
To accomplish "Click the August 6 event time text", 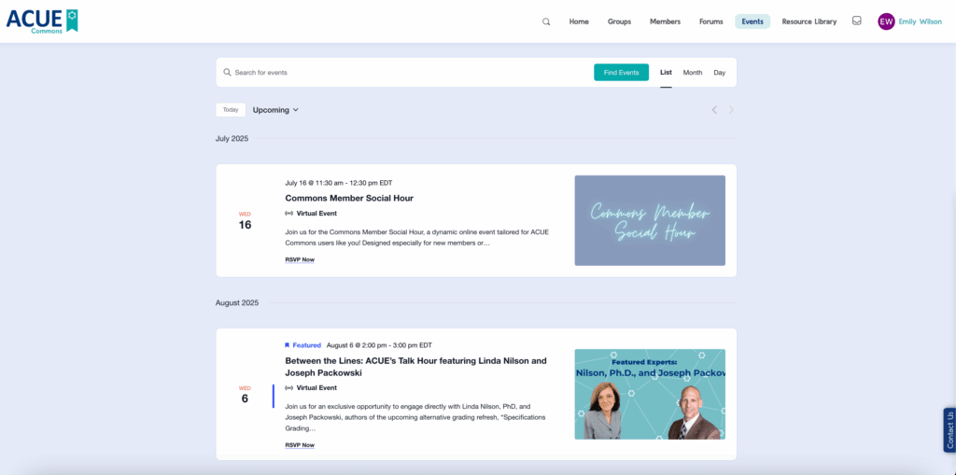I will tap(379, 345).
